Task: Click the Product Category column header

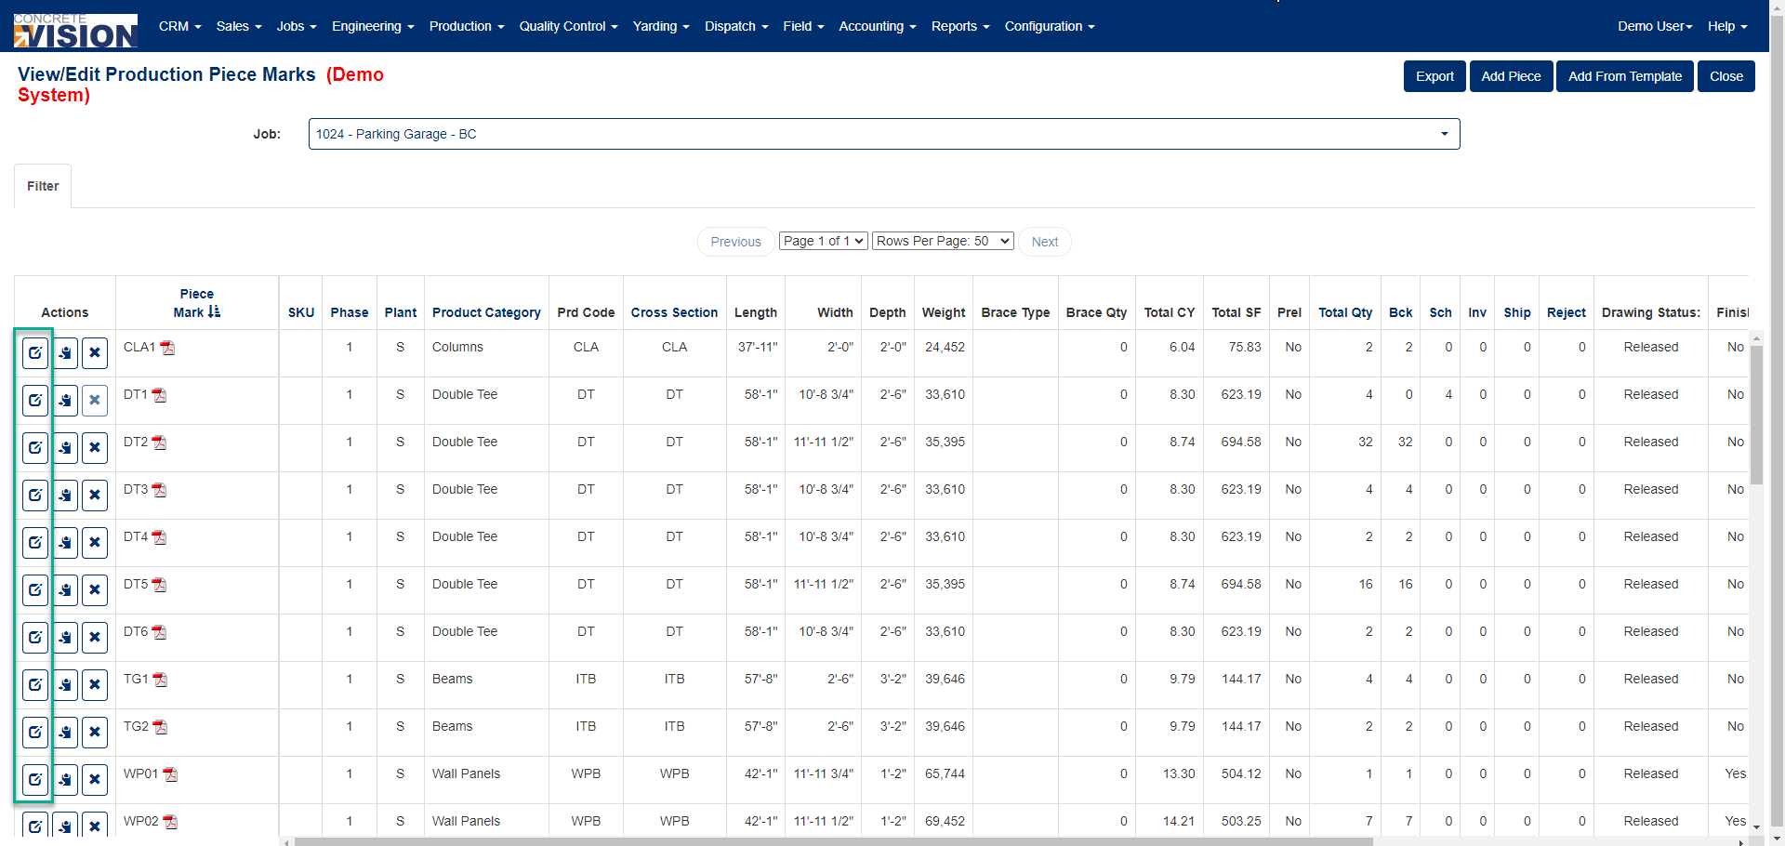Action: [x=486, y=312]
